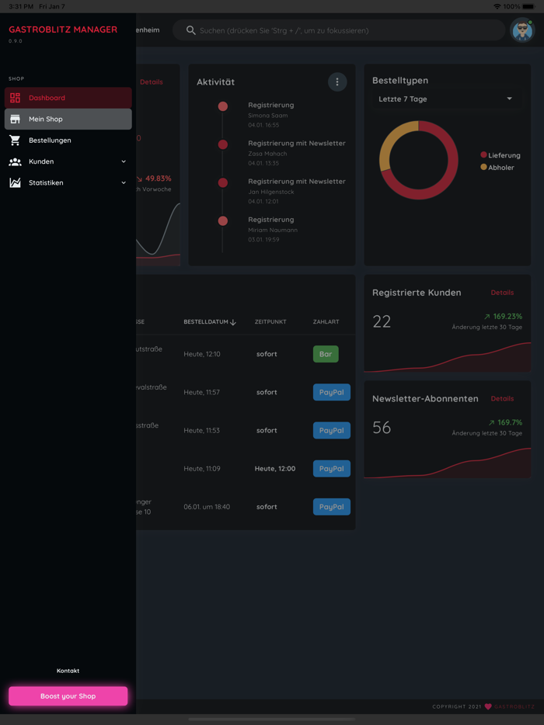
Task: Select order dated Heute, 11:53
Action: 202,431
